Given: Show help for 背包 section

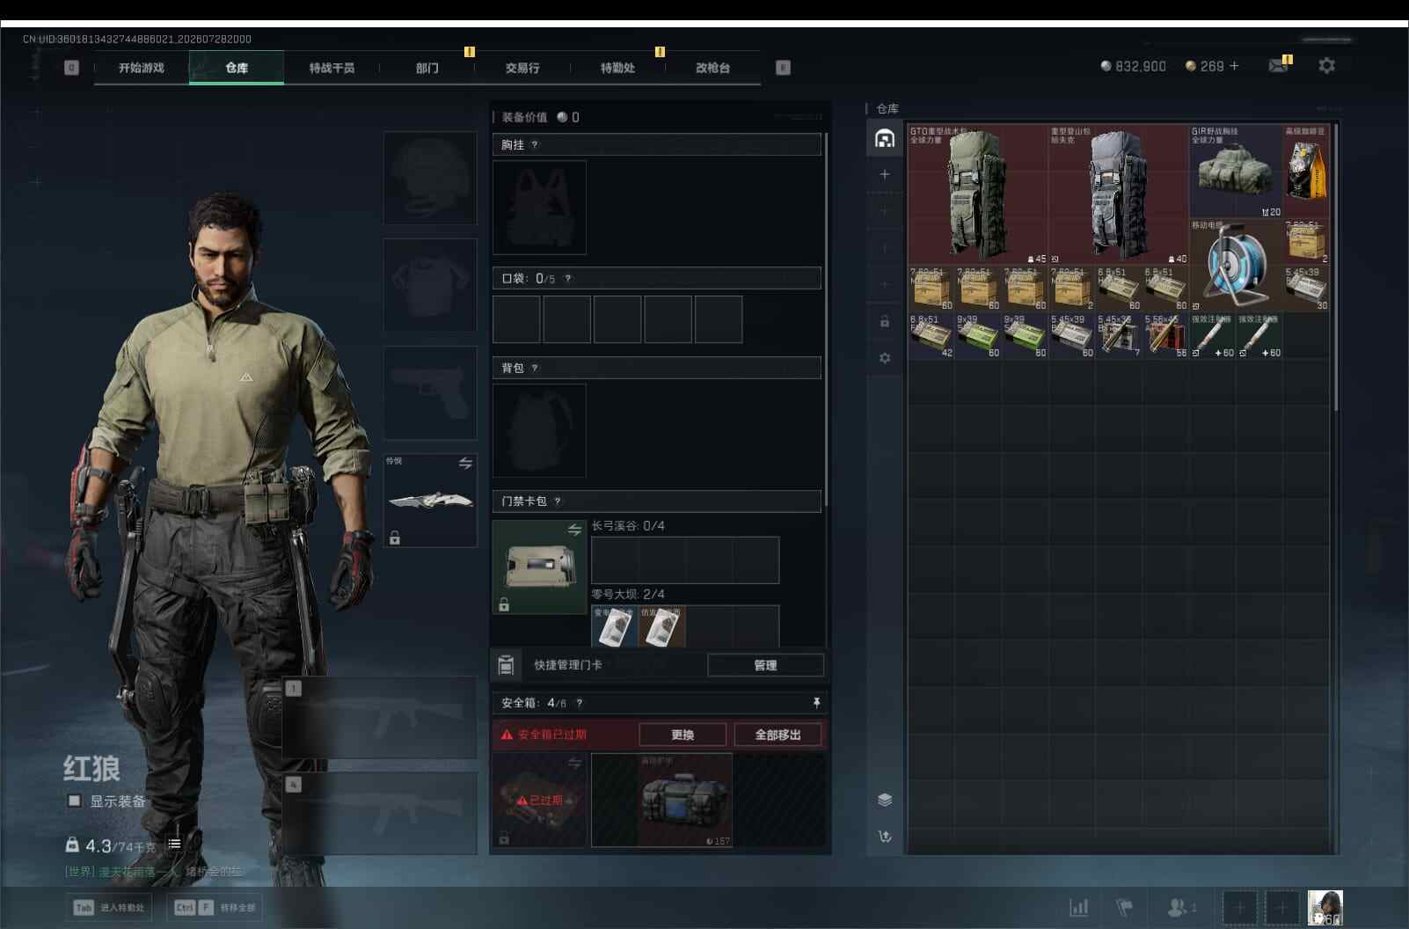Looking at the screenshot, I should tap(535, 369).
